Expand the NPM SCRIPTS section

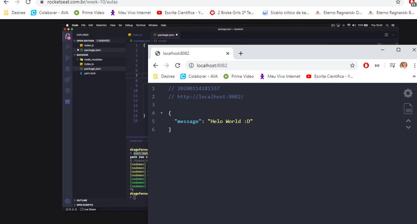[x=84, y=205]
